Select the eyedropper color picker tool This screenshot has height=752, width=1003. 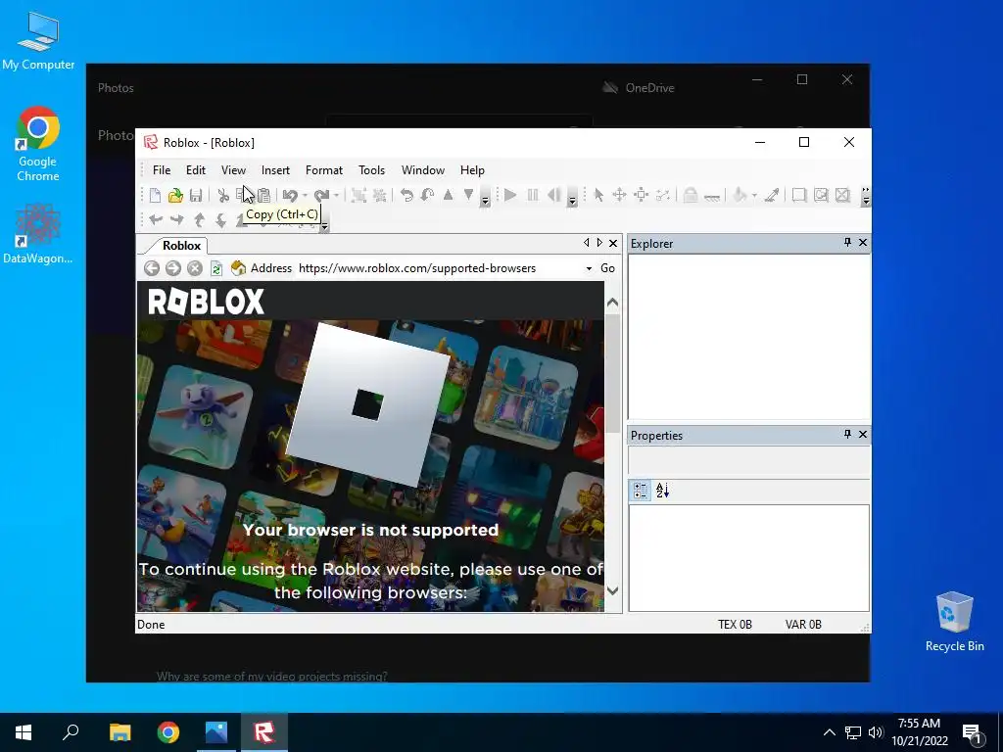click(x=772, y=195)
